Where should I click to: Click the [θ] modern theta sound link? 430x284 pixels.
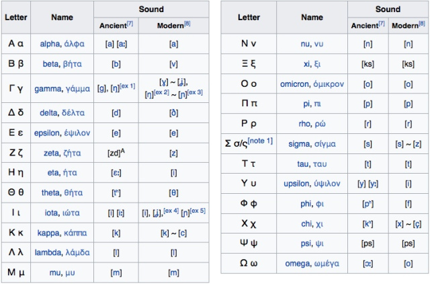click(x=173, y=193)
